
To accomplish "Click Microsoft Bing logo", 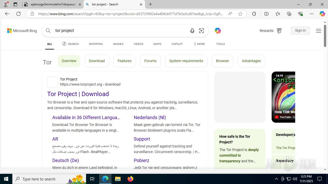I will tap(22, 31).
